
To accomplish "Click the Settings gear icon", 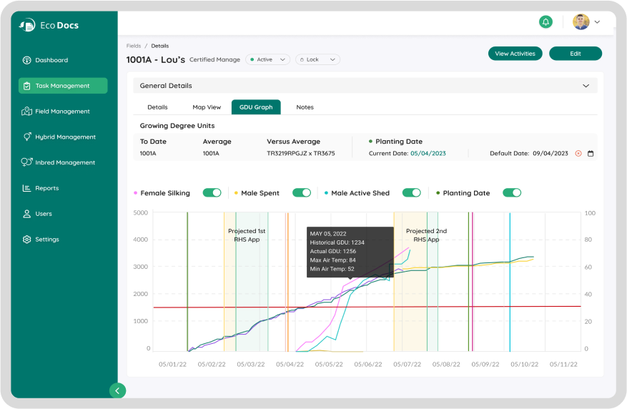I will tap(26, 240).
